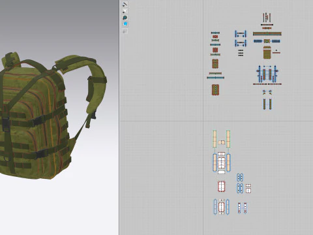The width and height of the screenshot is (313, 235).
Task: Click the dark teal round toolbar icon
Action: coord(125,18)
